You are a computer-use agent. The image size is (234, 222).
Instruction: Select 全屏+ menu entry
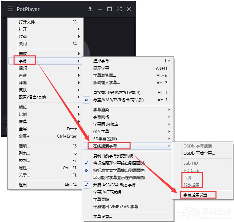tap(45, 136)
